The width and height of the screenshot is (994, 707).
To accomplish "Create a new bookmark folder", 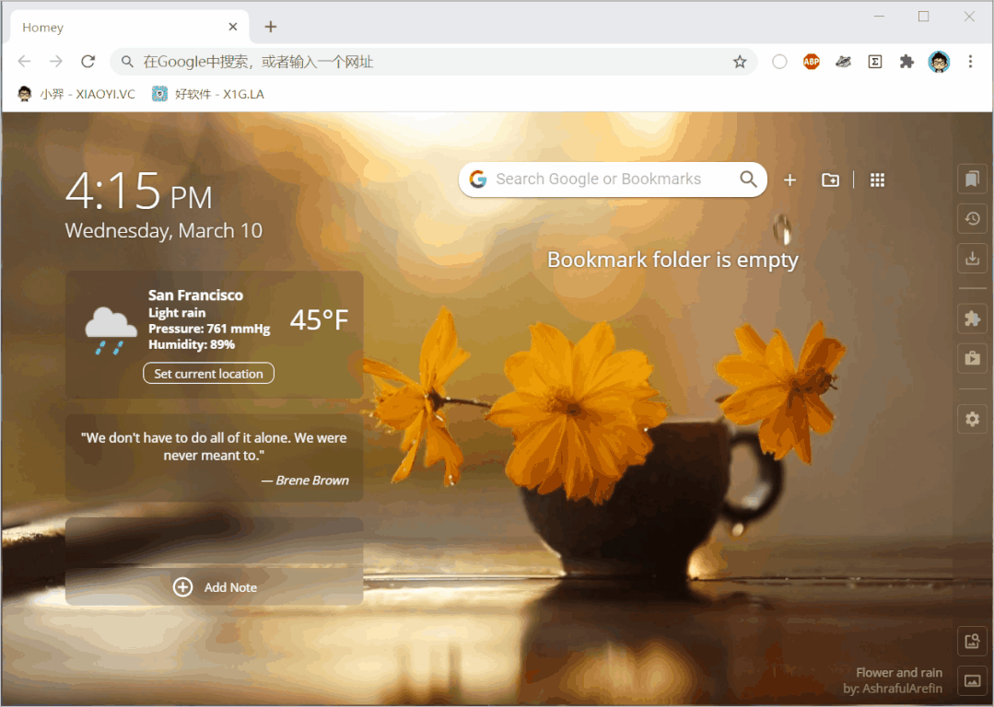I will [x=830, y=180].
